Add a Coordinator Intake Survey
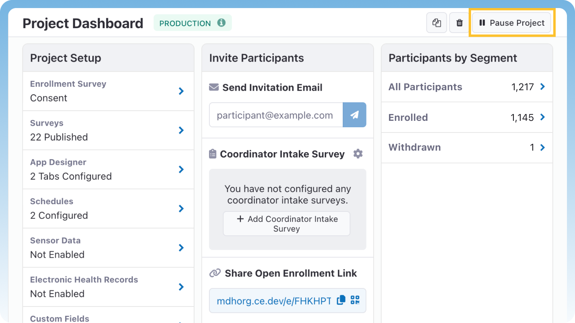This screenshot has height=323, width=575. click(286, 223)
